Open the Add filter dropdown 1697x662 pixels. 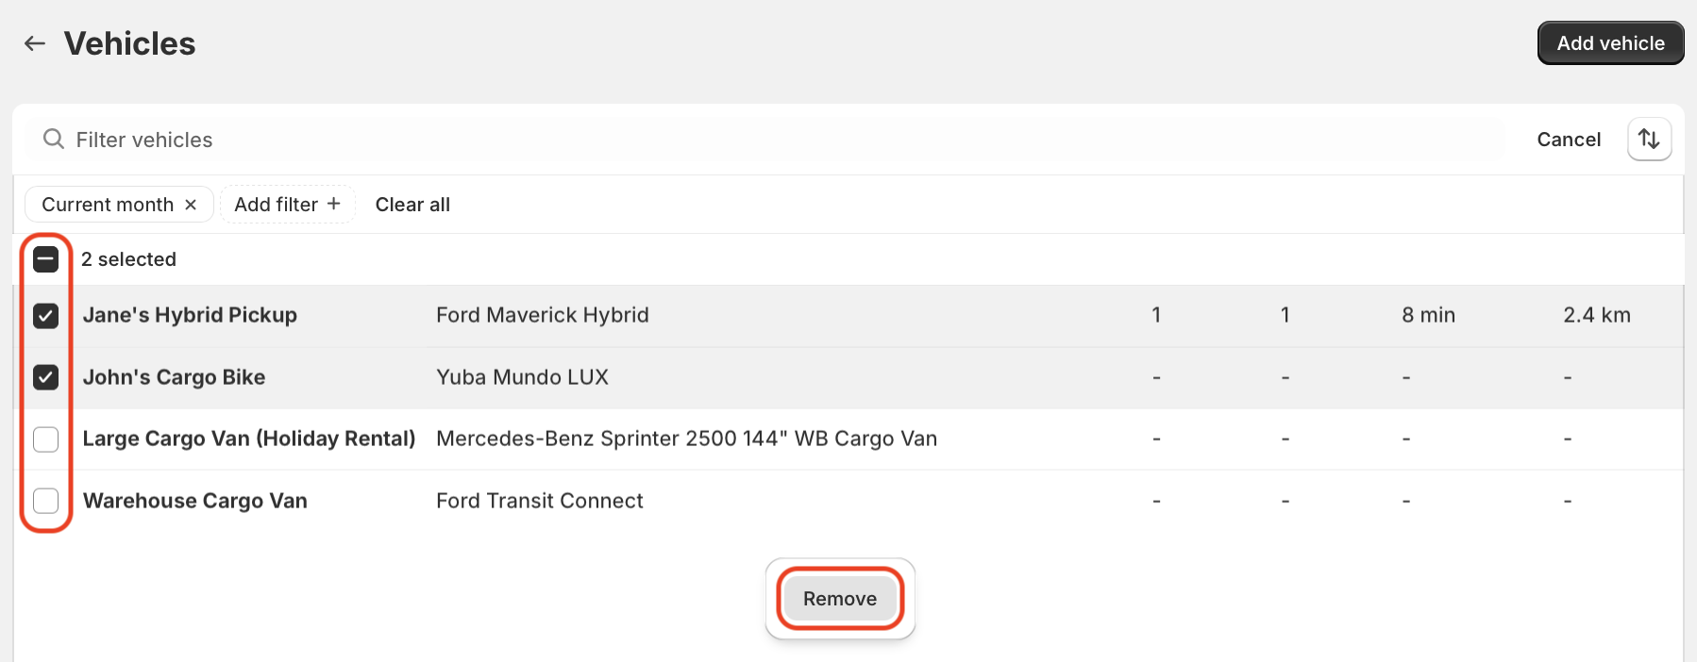point(287,205)
